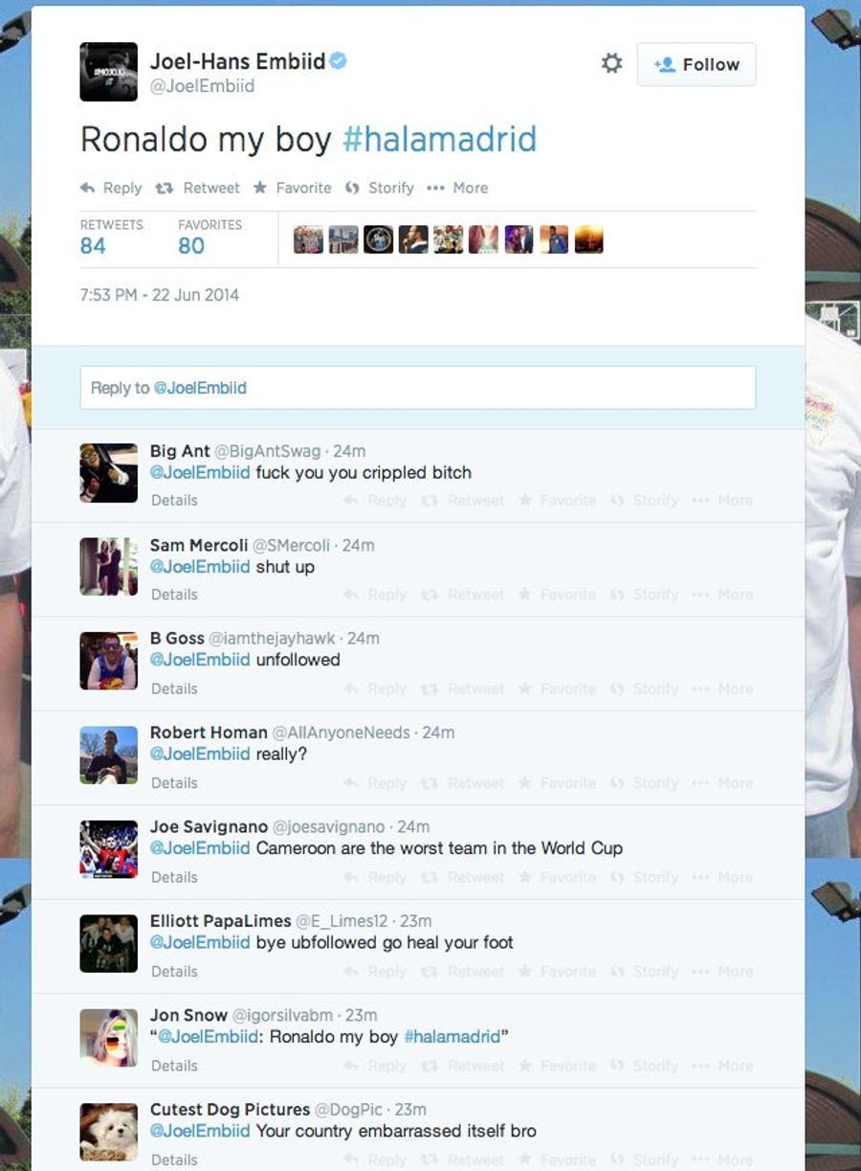Retweet the Ronaldo my boy tweet

point(198,188)
